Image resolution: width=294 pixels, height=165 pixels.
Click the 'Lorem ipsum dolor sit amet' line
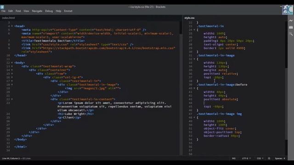click(x=112, y=103)
